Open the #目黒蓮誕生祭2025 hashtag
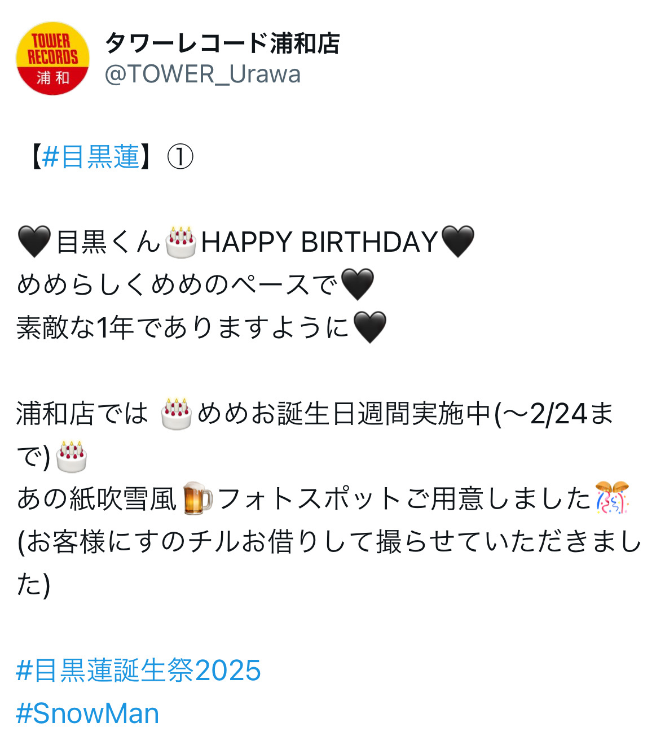 coord(139,670)
